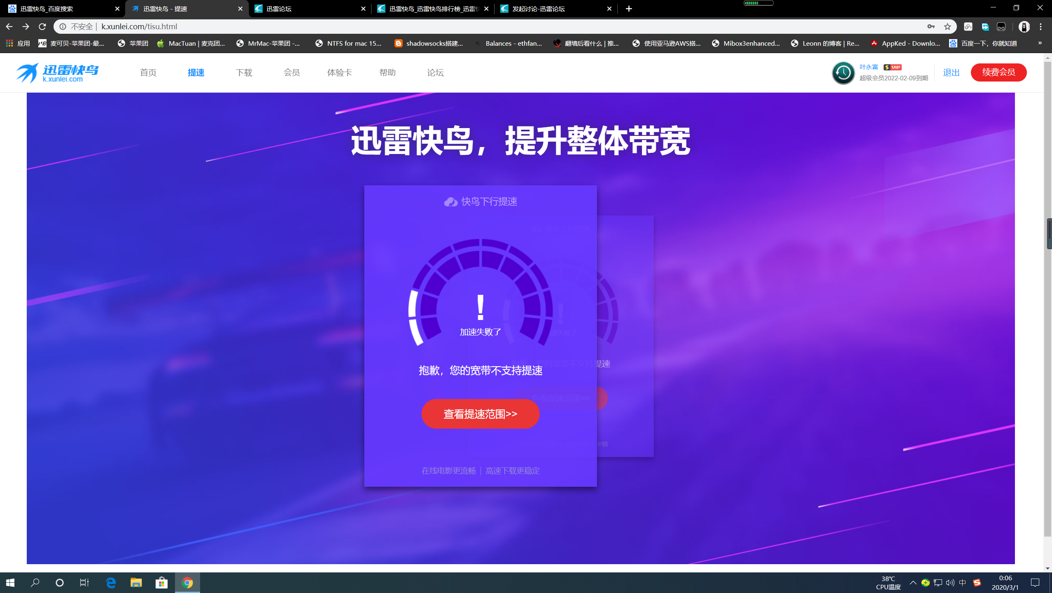Click the user avatar clock image
Image resolution: width=1052 pixels, height=593 pixels.
tap(843, 73)
